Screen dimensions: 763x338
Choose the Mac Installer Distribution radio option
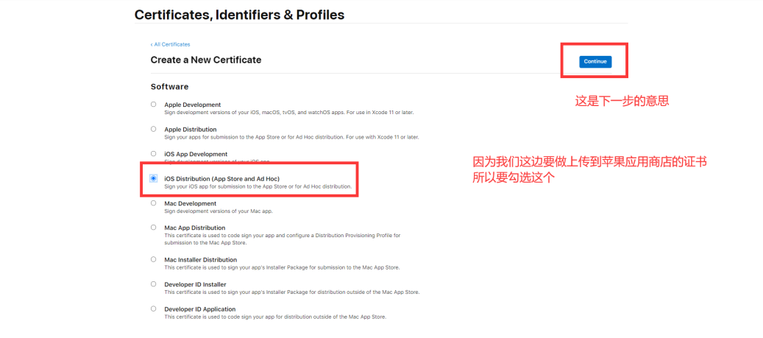(x=153, y=259)
